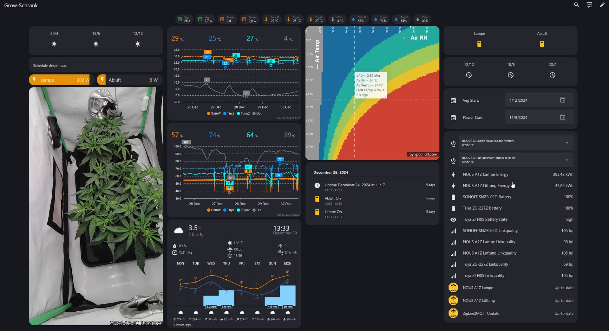
Task: Click sun icon under 12/12 schedule
Action: pyautogui.click(x=138, y=44)
